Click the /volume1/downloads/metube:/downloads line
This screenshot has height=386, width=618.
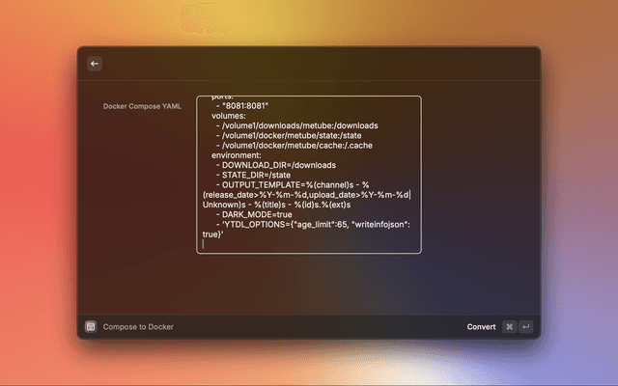pos(299,125)
